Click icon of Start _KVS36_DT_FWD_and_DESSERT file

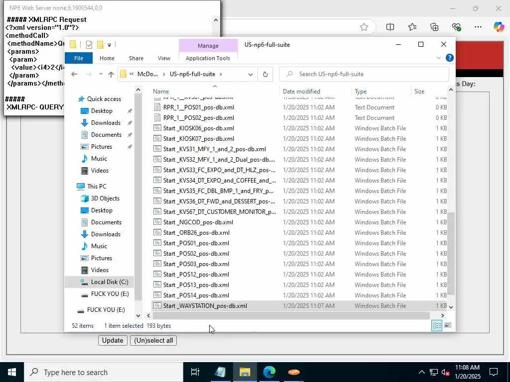coord(157,201)
